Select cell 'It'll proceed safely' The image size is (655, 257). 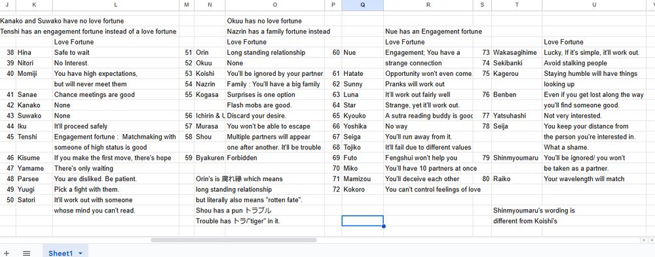[116, 126]
